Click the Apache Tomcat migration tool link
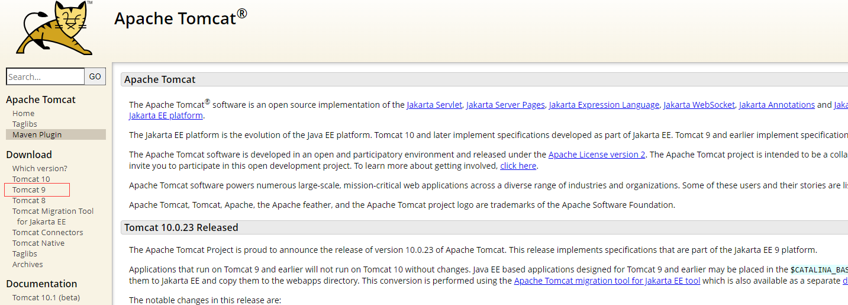 pyautogui.click(x=607, y=281)
